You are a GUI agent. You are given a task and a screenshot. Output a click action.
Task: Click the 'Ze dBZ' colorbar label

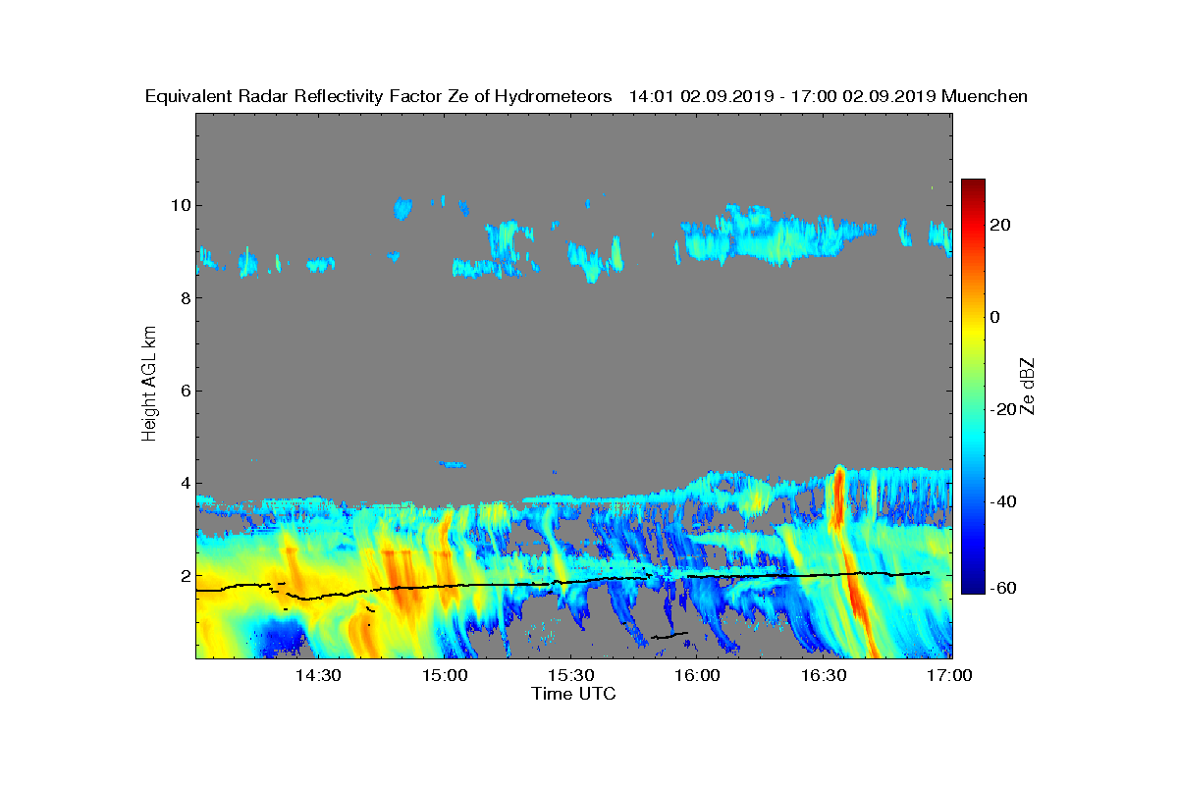coord(1029,386)
